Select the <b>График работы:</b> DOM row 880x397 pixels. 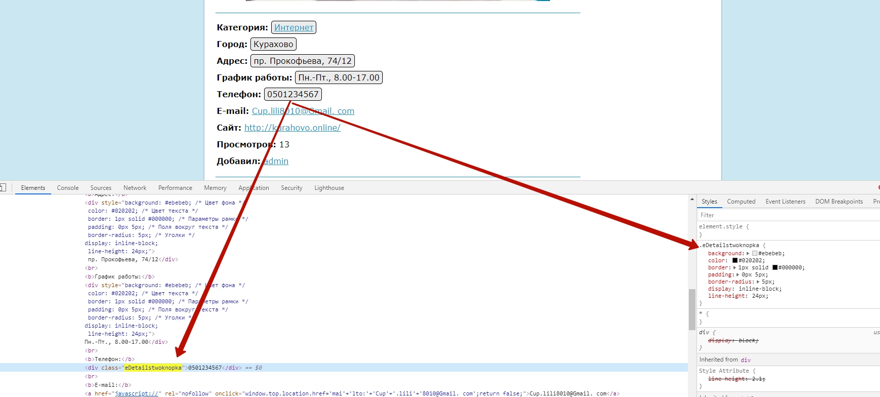tap(120, 276)
